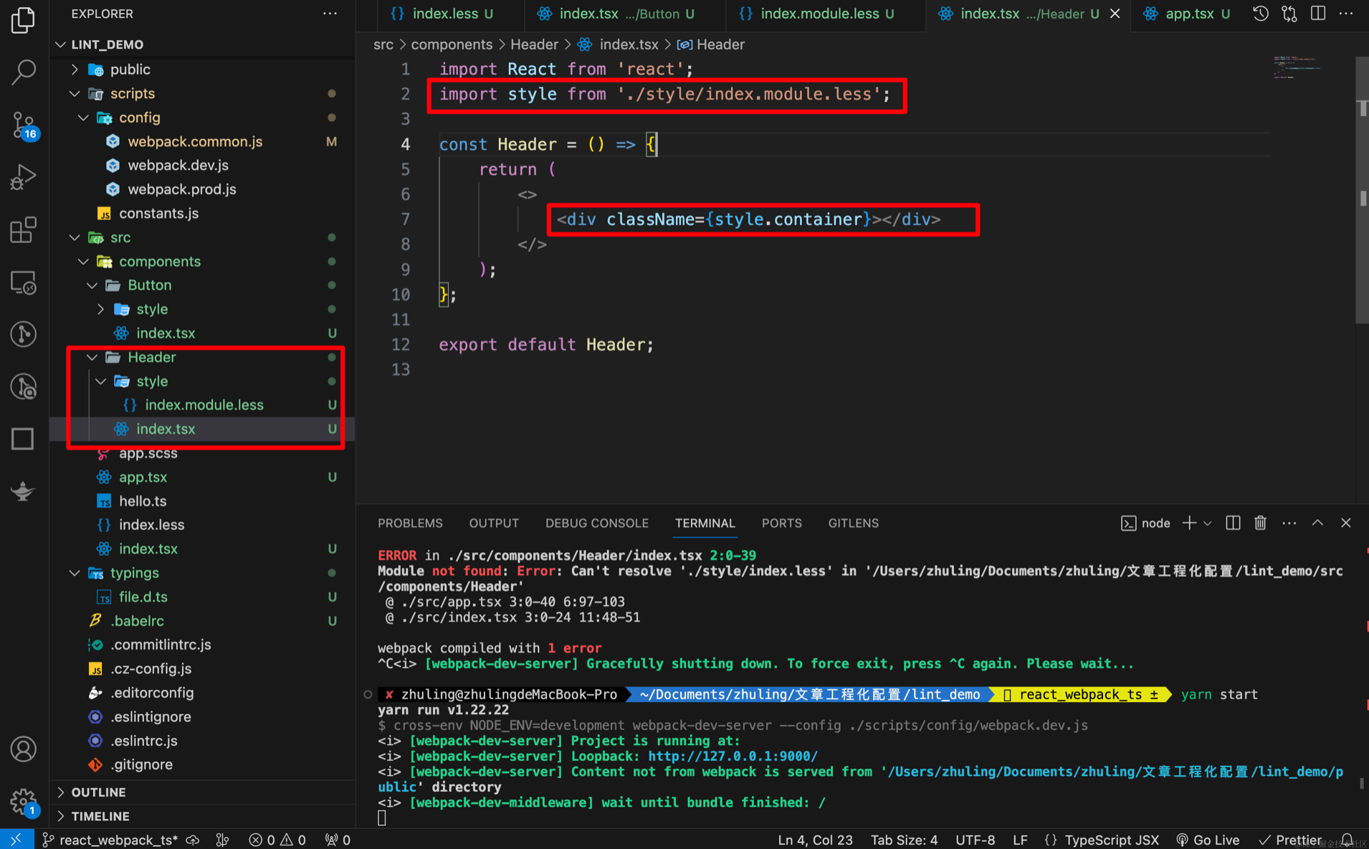Open the Manage gear icon
The width and height of the screenshot is (1369, 849).
click(23, 801)
